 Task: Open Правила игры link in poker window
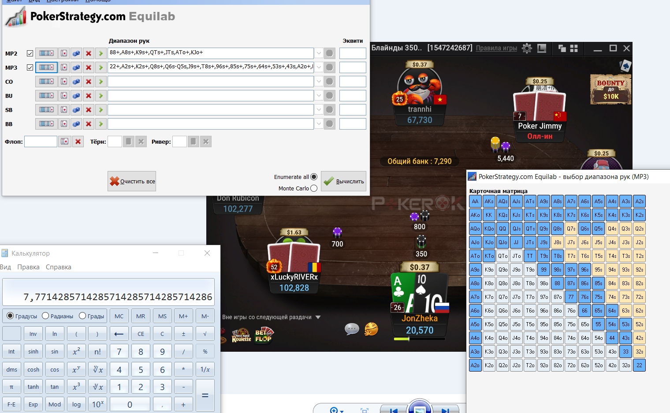(496, 48)
